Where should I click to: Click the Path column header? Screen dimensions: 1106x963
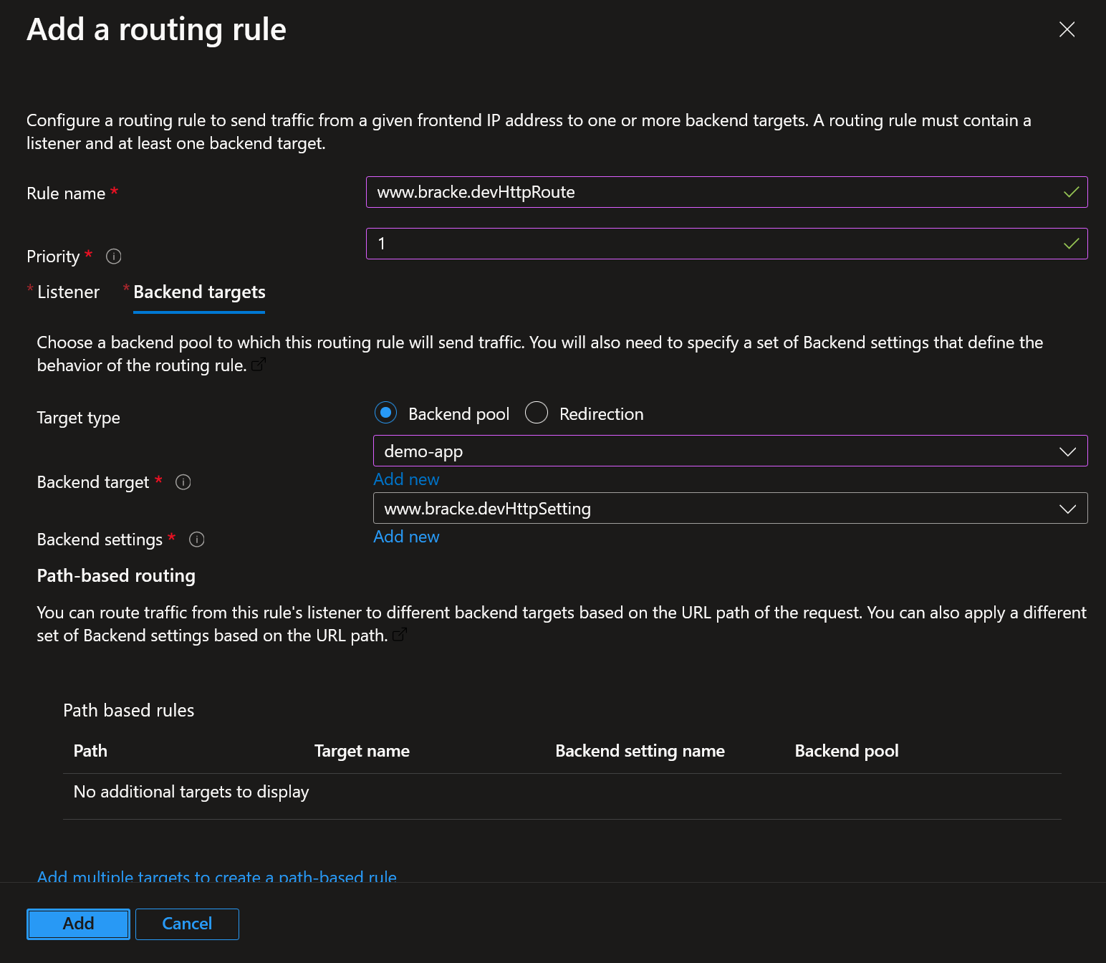click(90, 751)
